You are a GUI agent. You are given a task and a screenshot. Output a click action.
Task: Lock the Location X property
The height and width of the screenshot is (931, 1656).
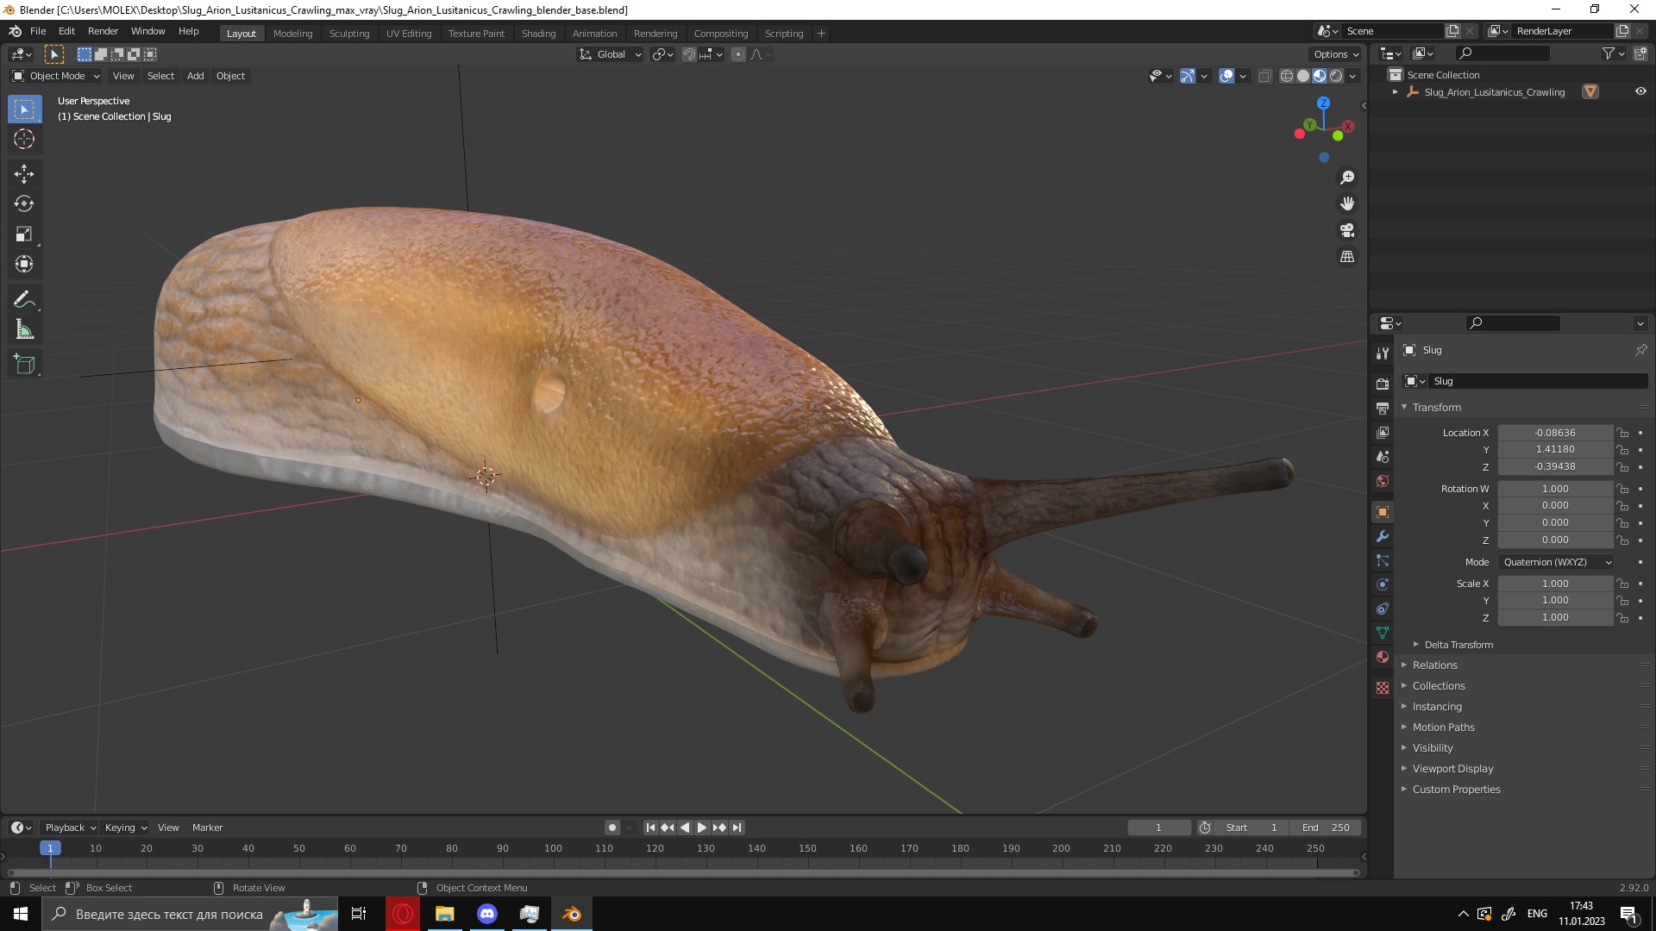[1622, 433]
